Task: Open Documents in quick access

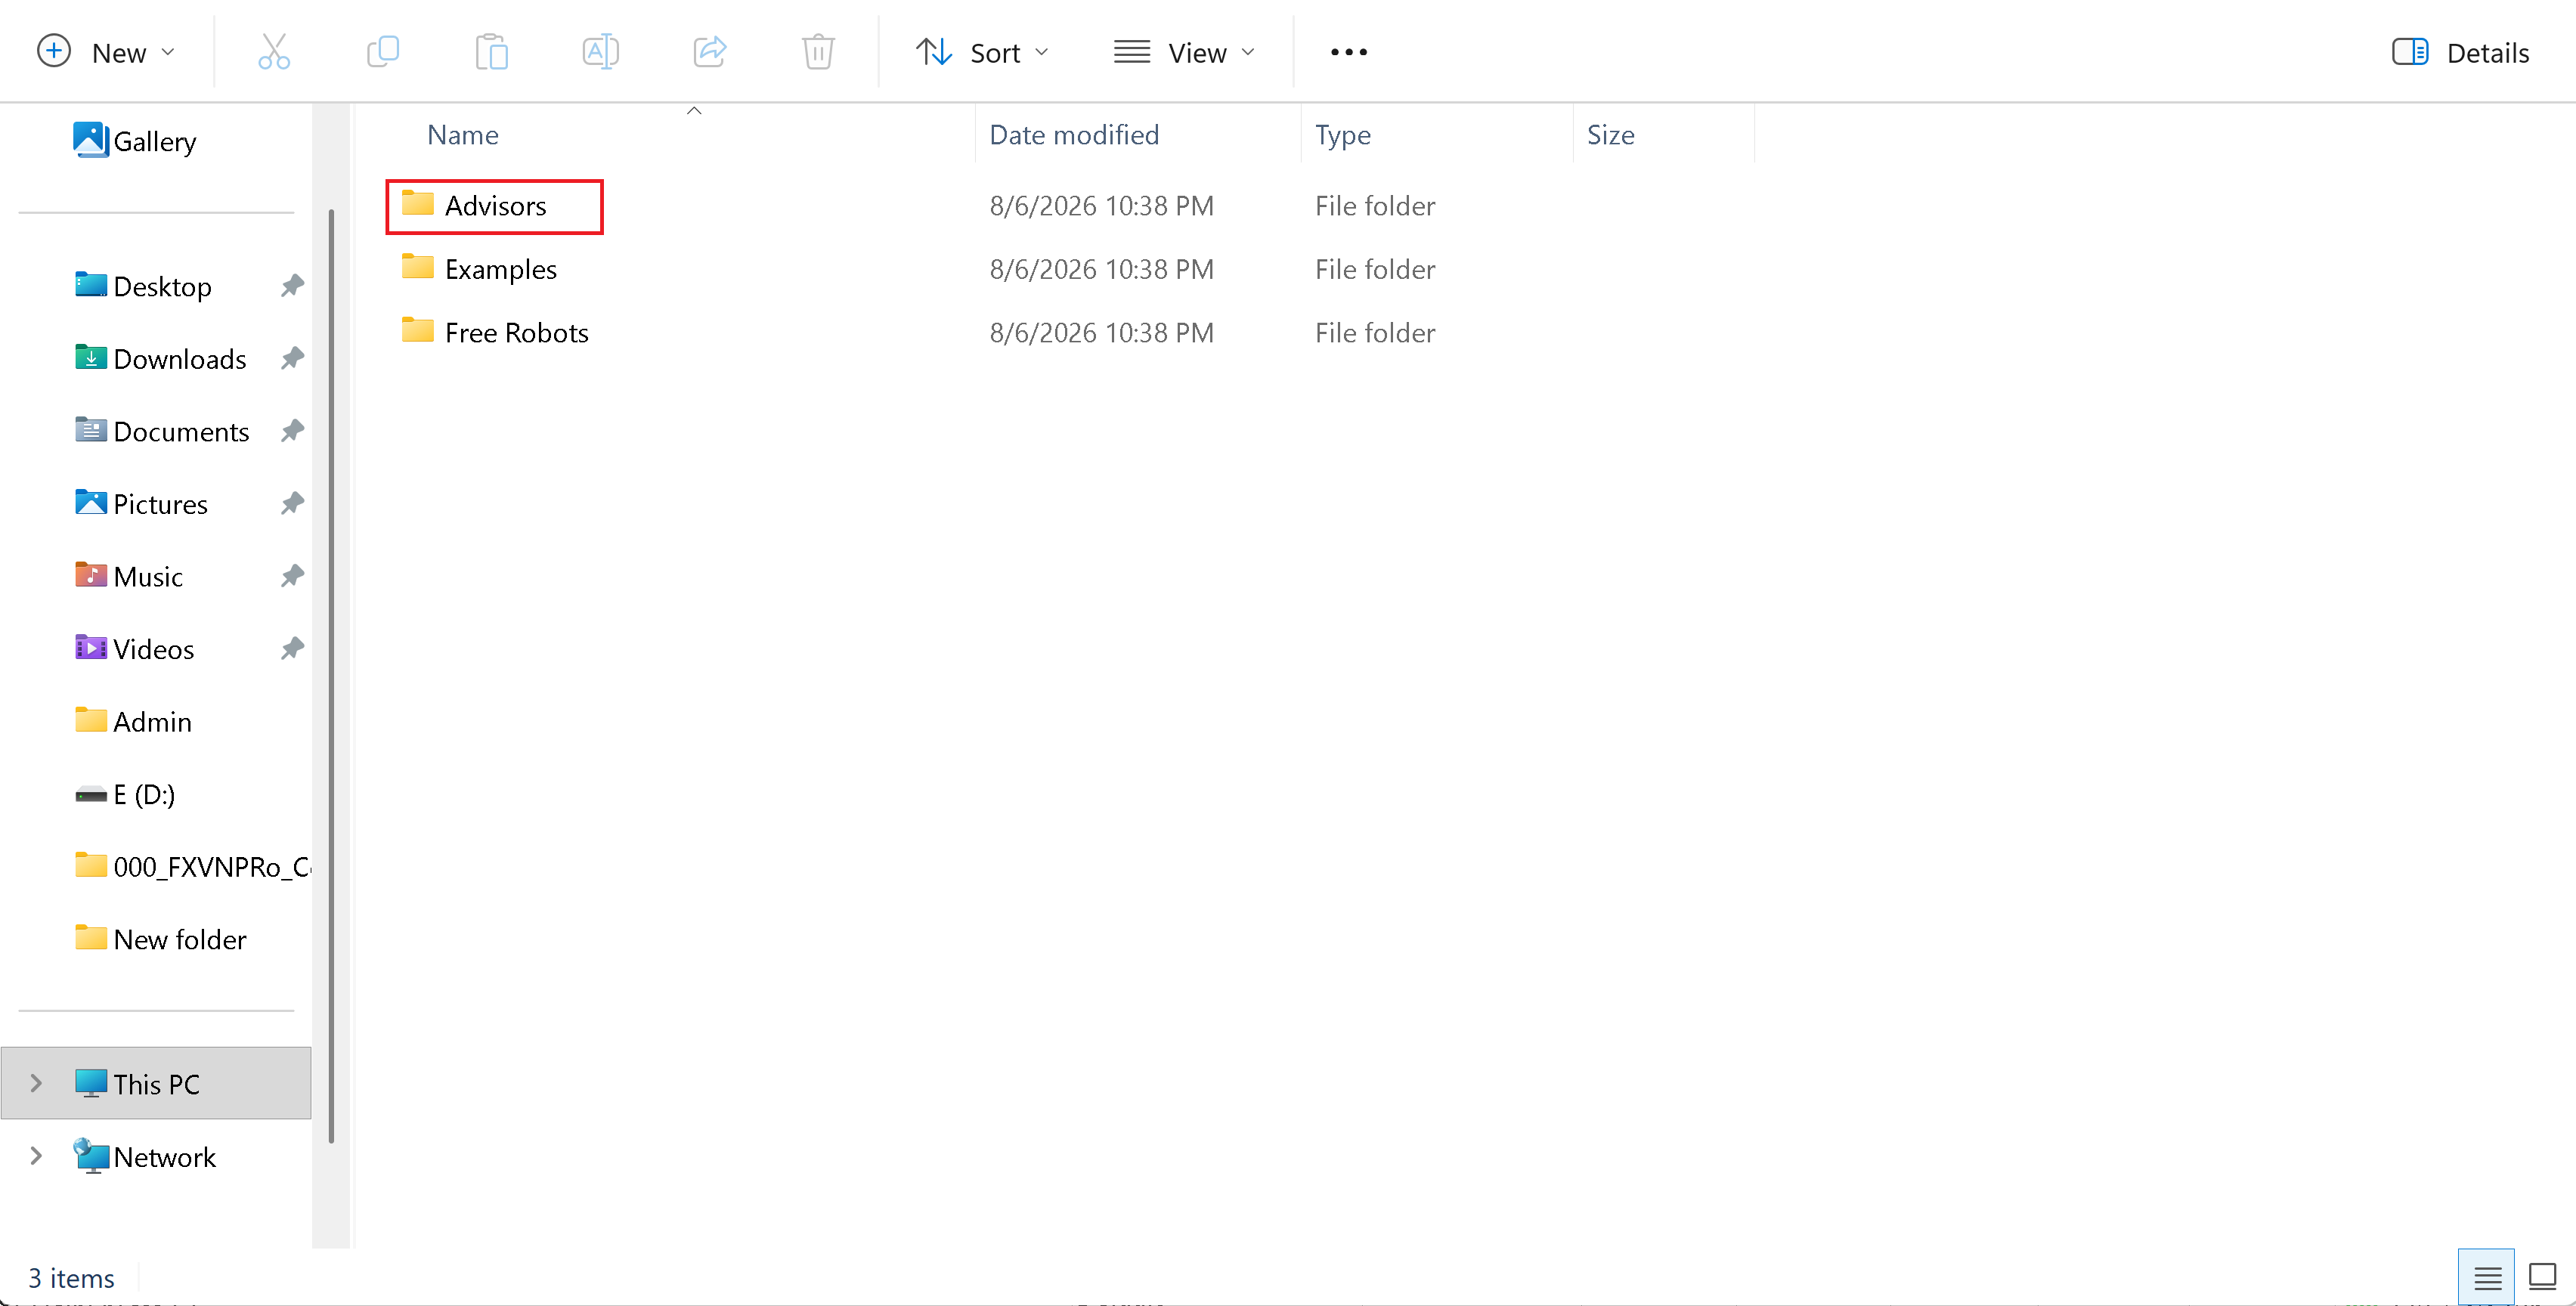Action: [162, 431]
